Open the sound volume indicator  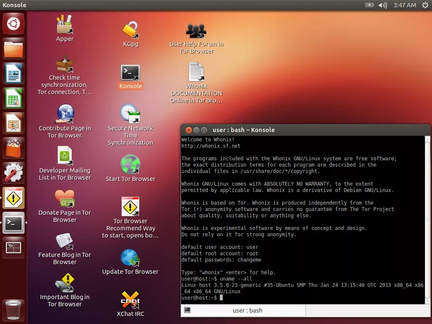[383, 5]
